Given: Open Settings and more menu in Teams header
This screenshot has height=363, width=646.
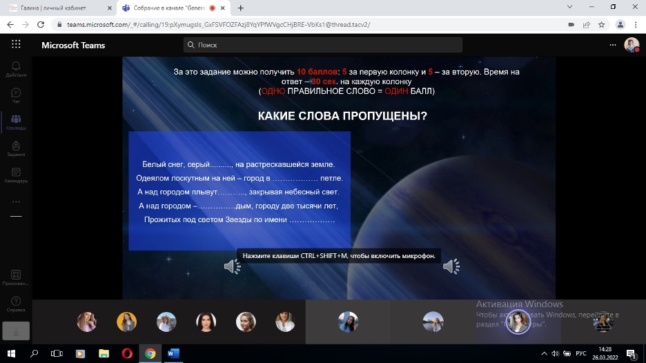Looking at the screenshot, I should [x=612, y=45].
